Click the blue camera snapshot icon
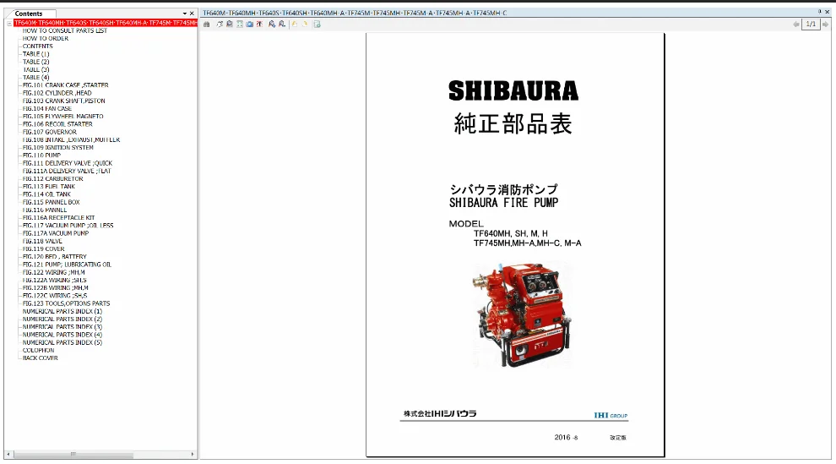836x464 pixels. pyautogui.click(x=249, y=24)
